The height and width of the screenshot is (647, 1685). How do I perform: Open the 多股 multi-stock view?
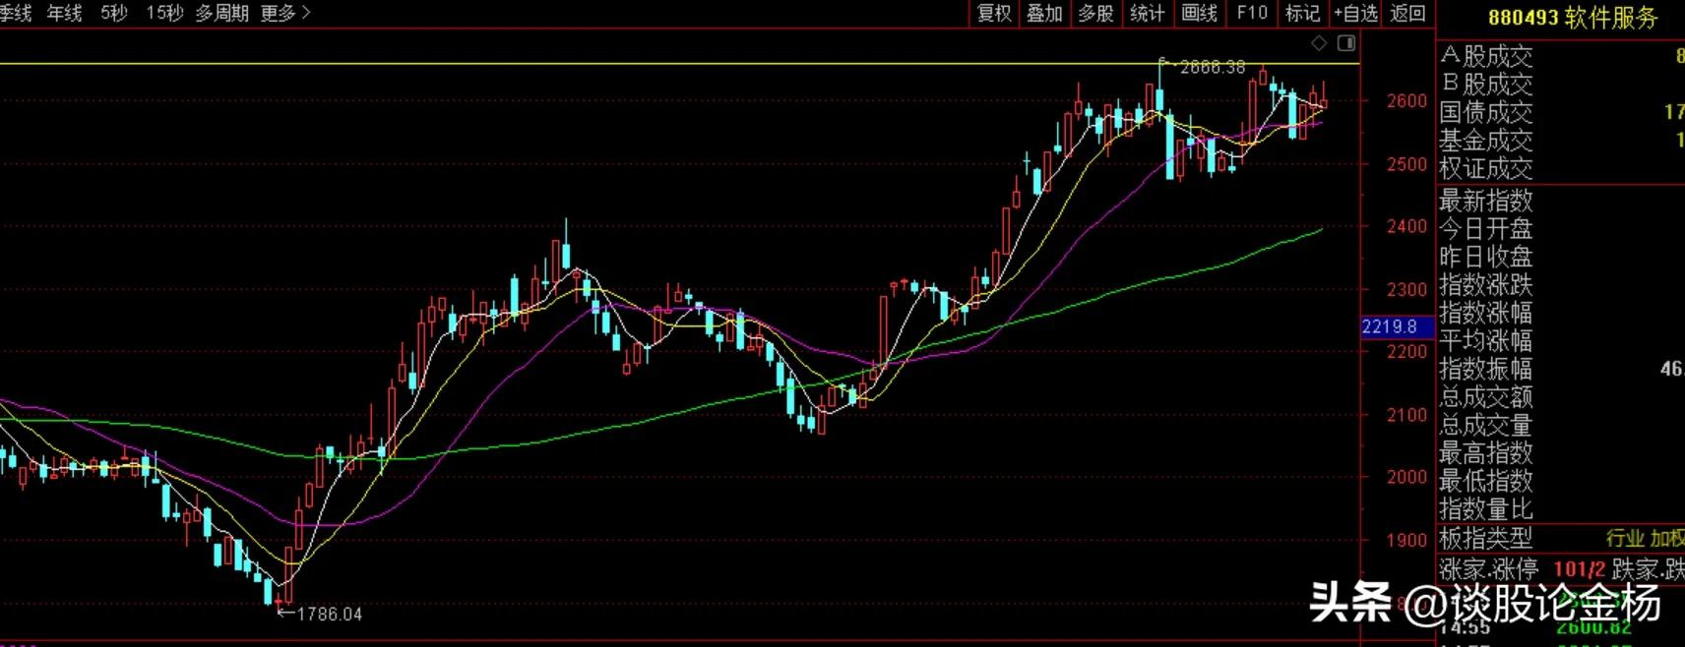click(1096, 13)
